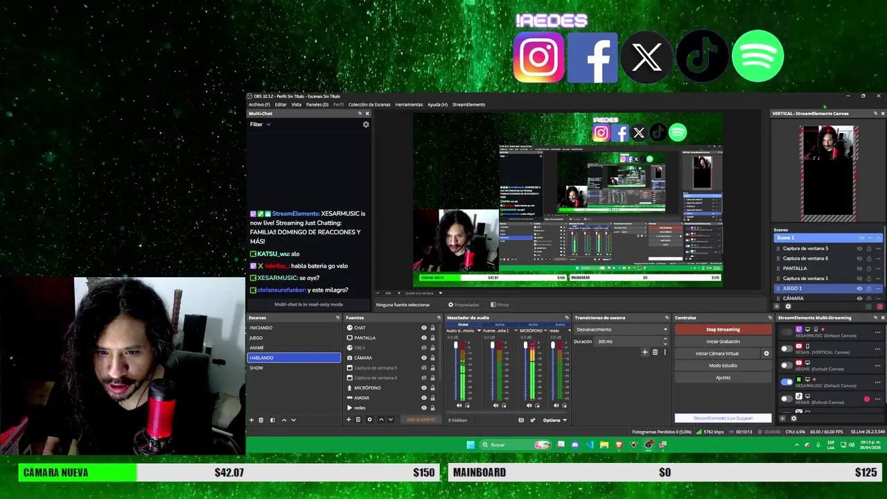Open the Paneles menu
This screenshot has width=887, height=499.
pyautogui.click(x=317, y=105)
